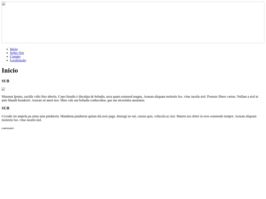Follow the Contato link
Image resolution: width=266 pixels, height=199 pixels.
click(x=15, y=57)
